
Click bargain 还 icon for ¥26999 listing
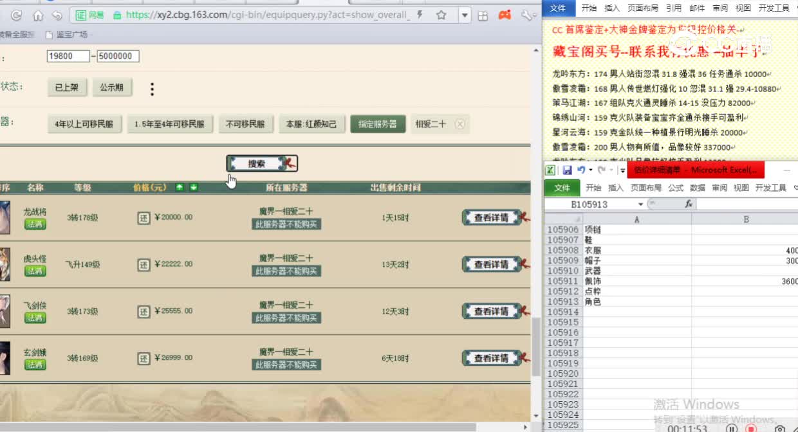point(144,358)
